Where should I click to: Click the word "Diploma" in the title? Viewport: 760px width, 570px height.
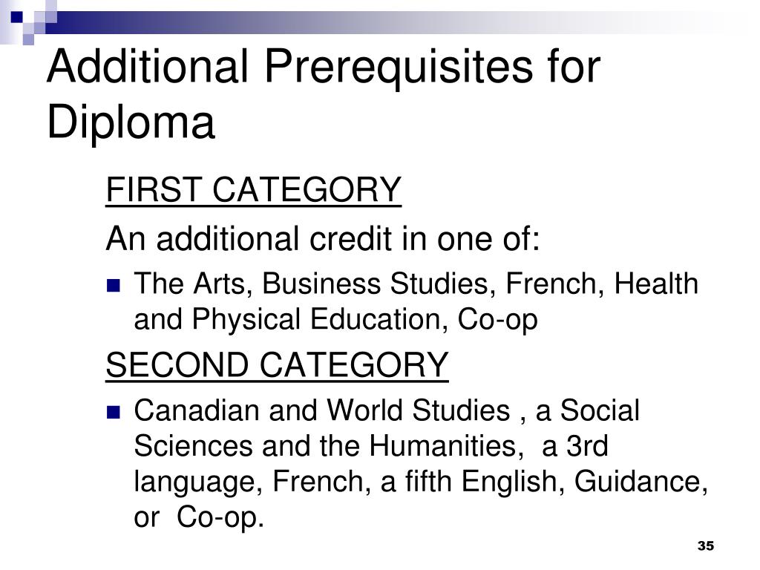point(131,122)
